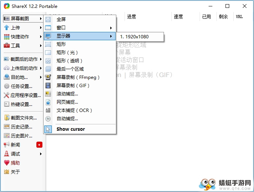Image resolution: width=254 pixels, height=192 pixels.
Task: Expand the 快捷动作 submenu arrow
Action: pyautogui.click(x=41, y=37)
